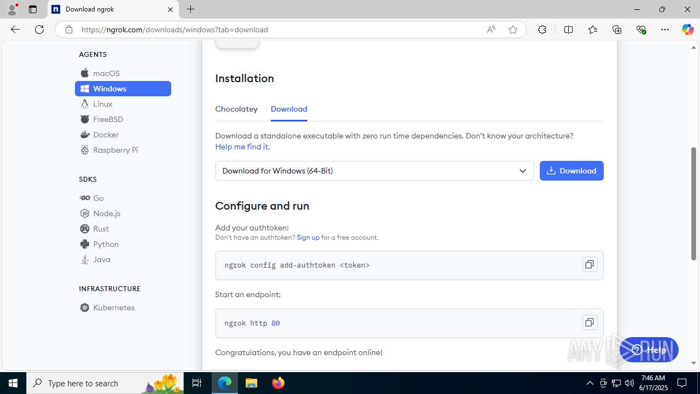
Task: Refresh the current page
Action: pyautogui.click(x=39, y=30)
